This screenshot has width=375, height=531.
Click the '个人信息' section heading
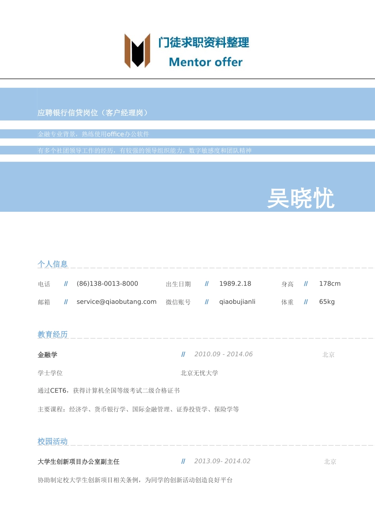[x=52, y=264]
